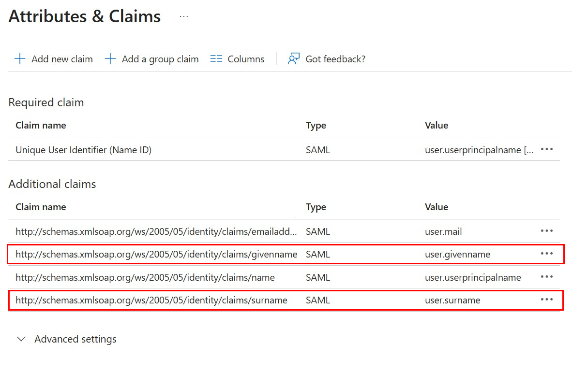Select the Columns icon in the toolbar
The width and height of the screenshot is (572, 387).
[x=216, y=58]
